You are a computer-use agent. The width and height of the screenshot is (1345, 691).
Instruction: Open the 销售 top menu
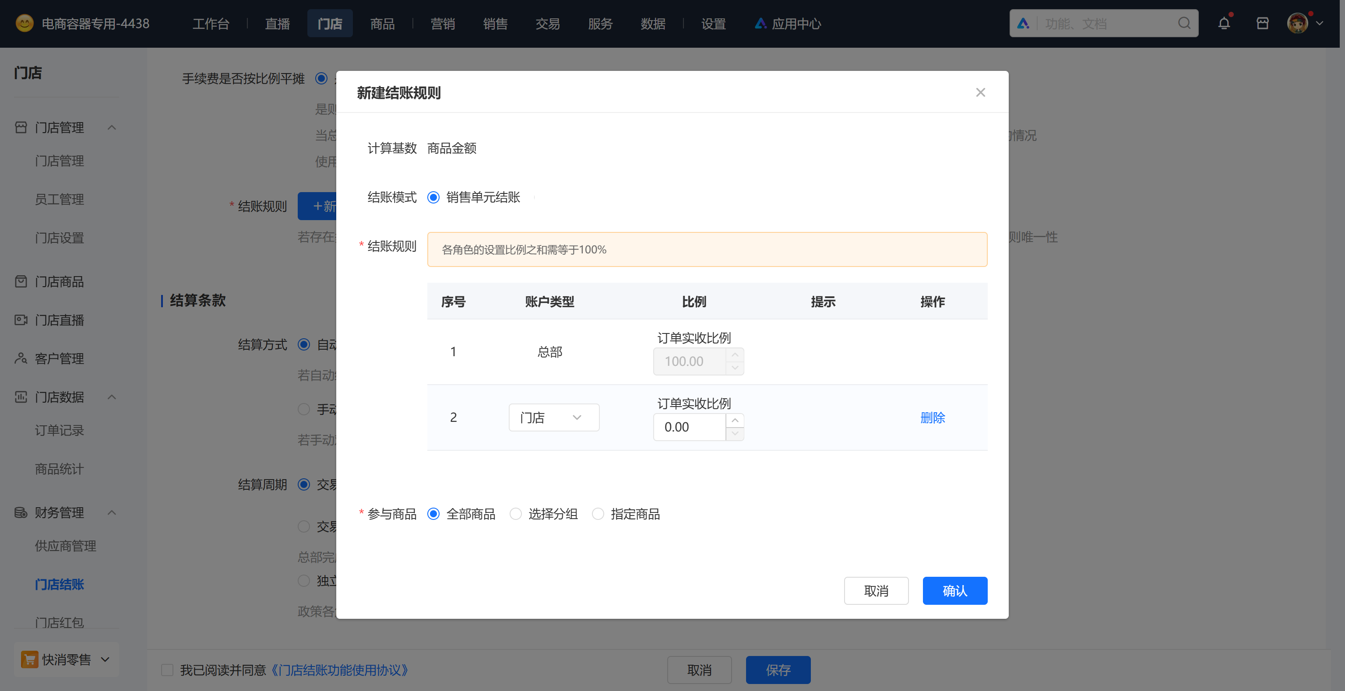[496, 24]
